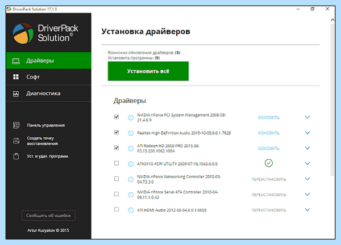Click the vertical scrollbar thumb

pyautogui.click(x=332, y=100)
